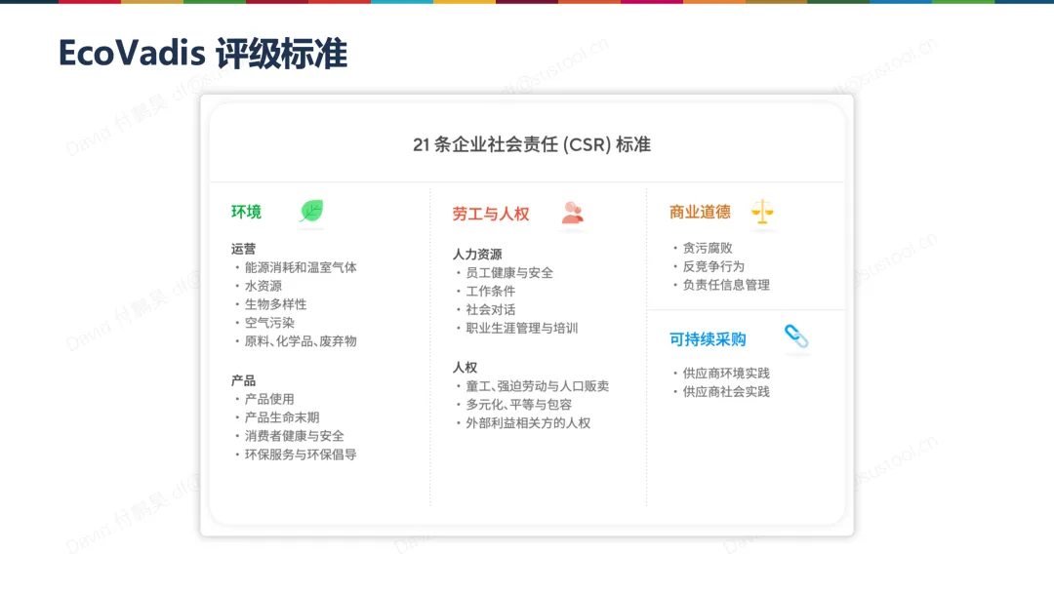1054x593 pixels.
Task: Click the 产品 subheading
Action: coord(243,380)
